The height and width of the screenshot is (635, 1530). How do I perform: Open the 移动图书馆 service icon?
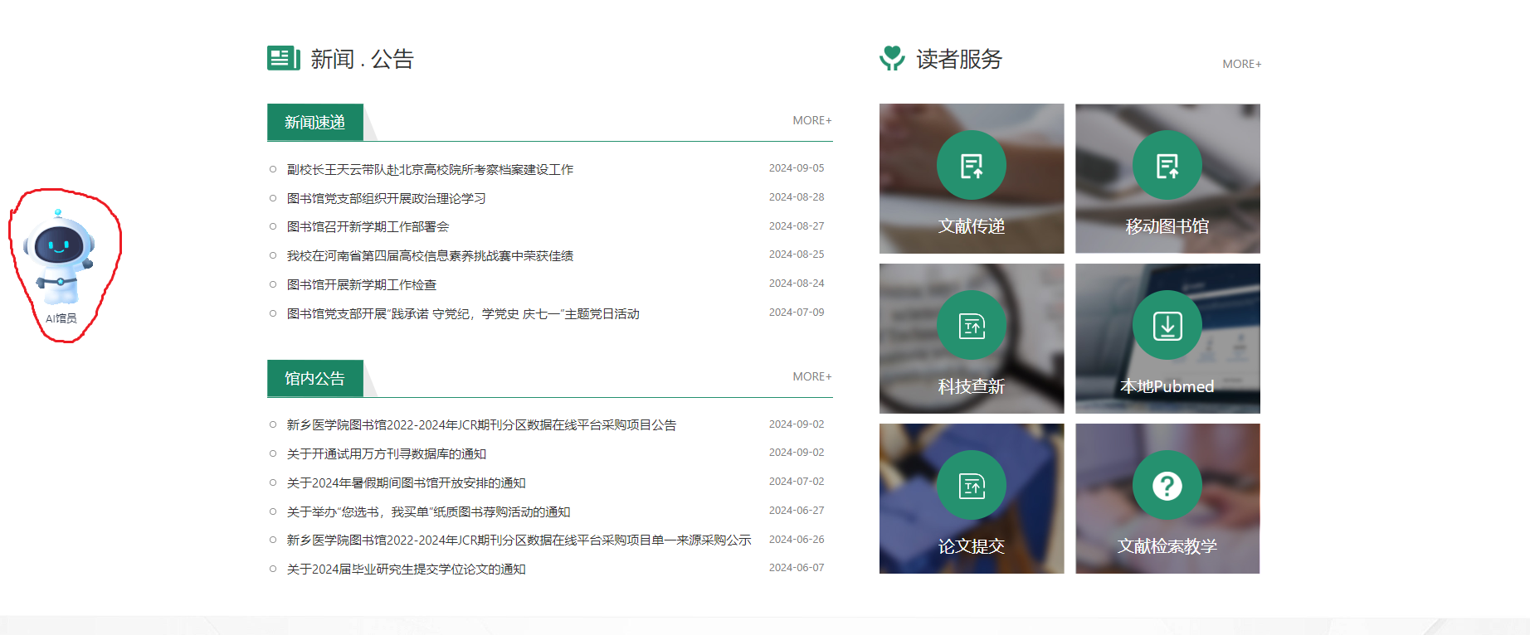click(x=1167, y=166)
